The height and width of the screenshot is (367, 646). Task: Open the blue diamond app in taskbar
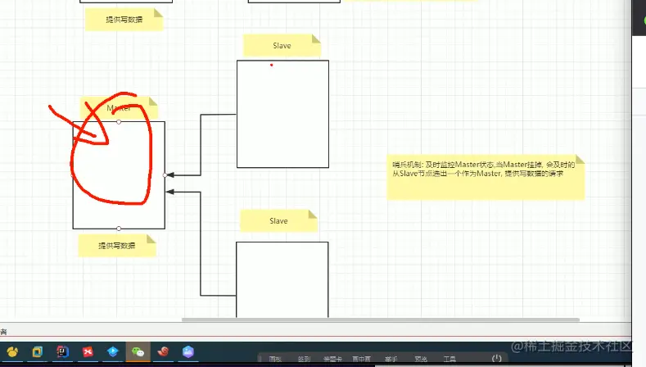coord(113,351)
